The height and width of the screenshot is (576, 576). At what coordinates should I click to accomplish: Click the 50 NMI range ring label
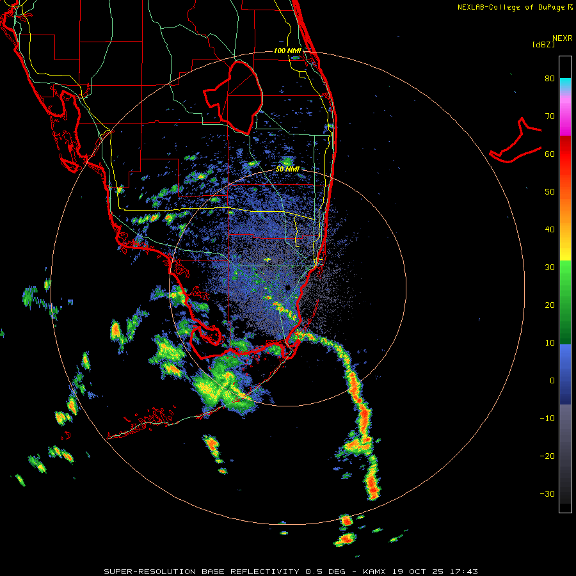287,169
